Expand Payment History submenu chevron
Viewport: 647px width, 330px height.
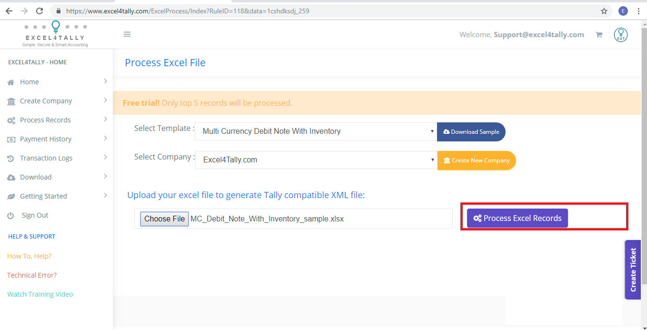105,139
